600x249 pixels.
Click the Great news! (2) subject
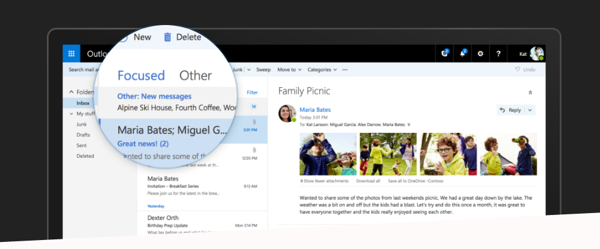[x=143, y=144]
